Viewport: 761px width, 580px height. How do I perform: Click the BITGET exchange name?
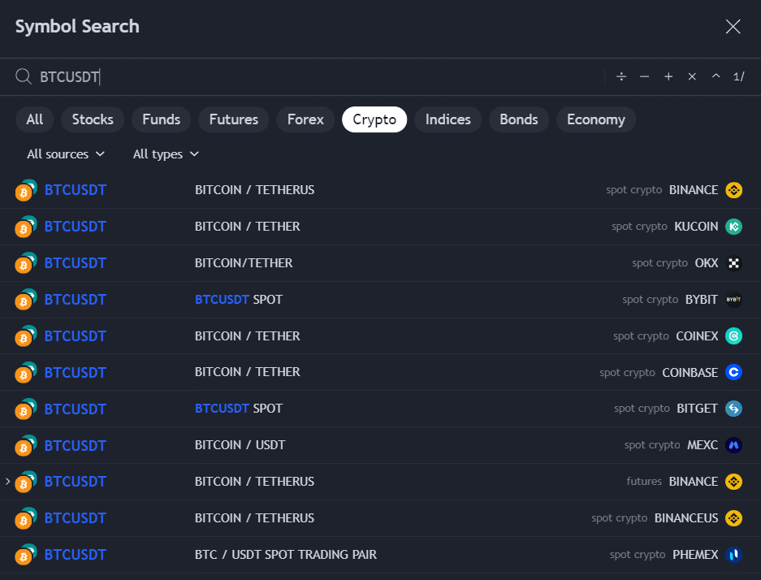pyautogui.click(x=697, y=409)
